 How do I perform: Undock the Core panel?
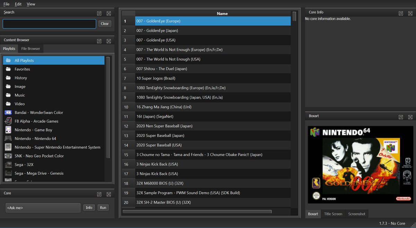click(99, 194)
